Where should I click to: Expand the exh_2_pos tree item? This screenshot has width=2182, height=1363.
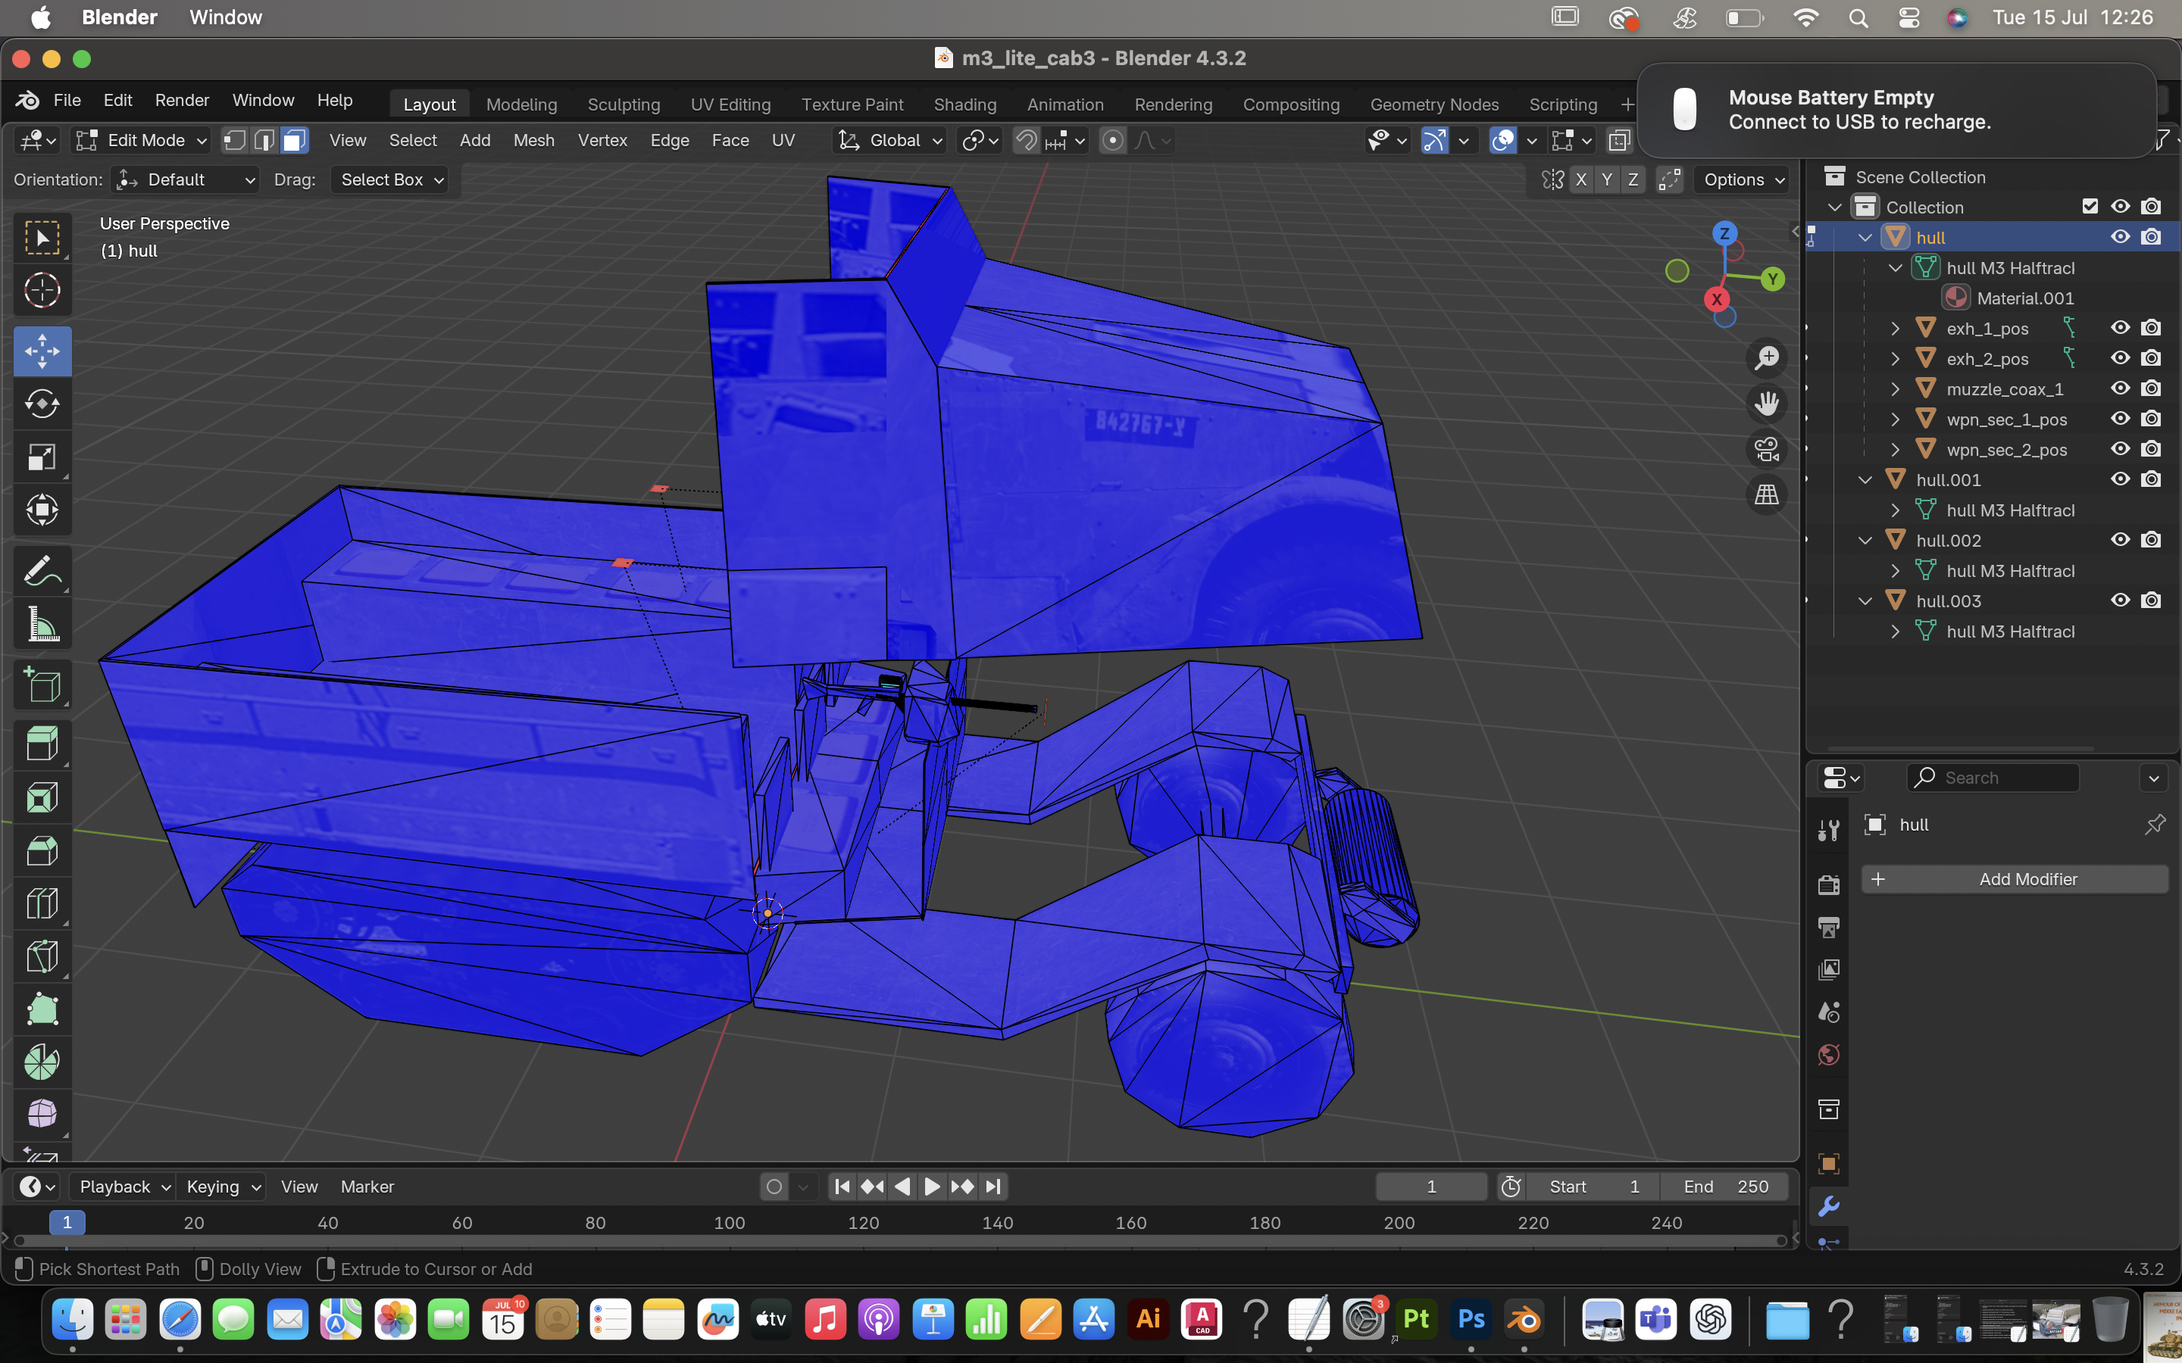[x=1896, y=359]
